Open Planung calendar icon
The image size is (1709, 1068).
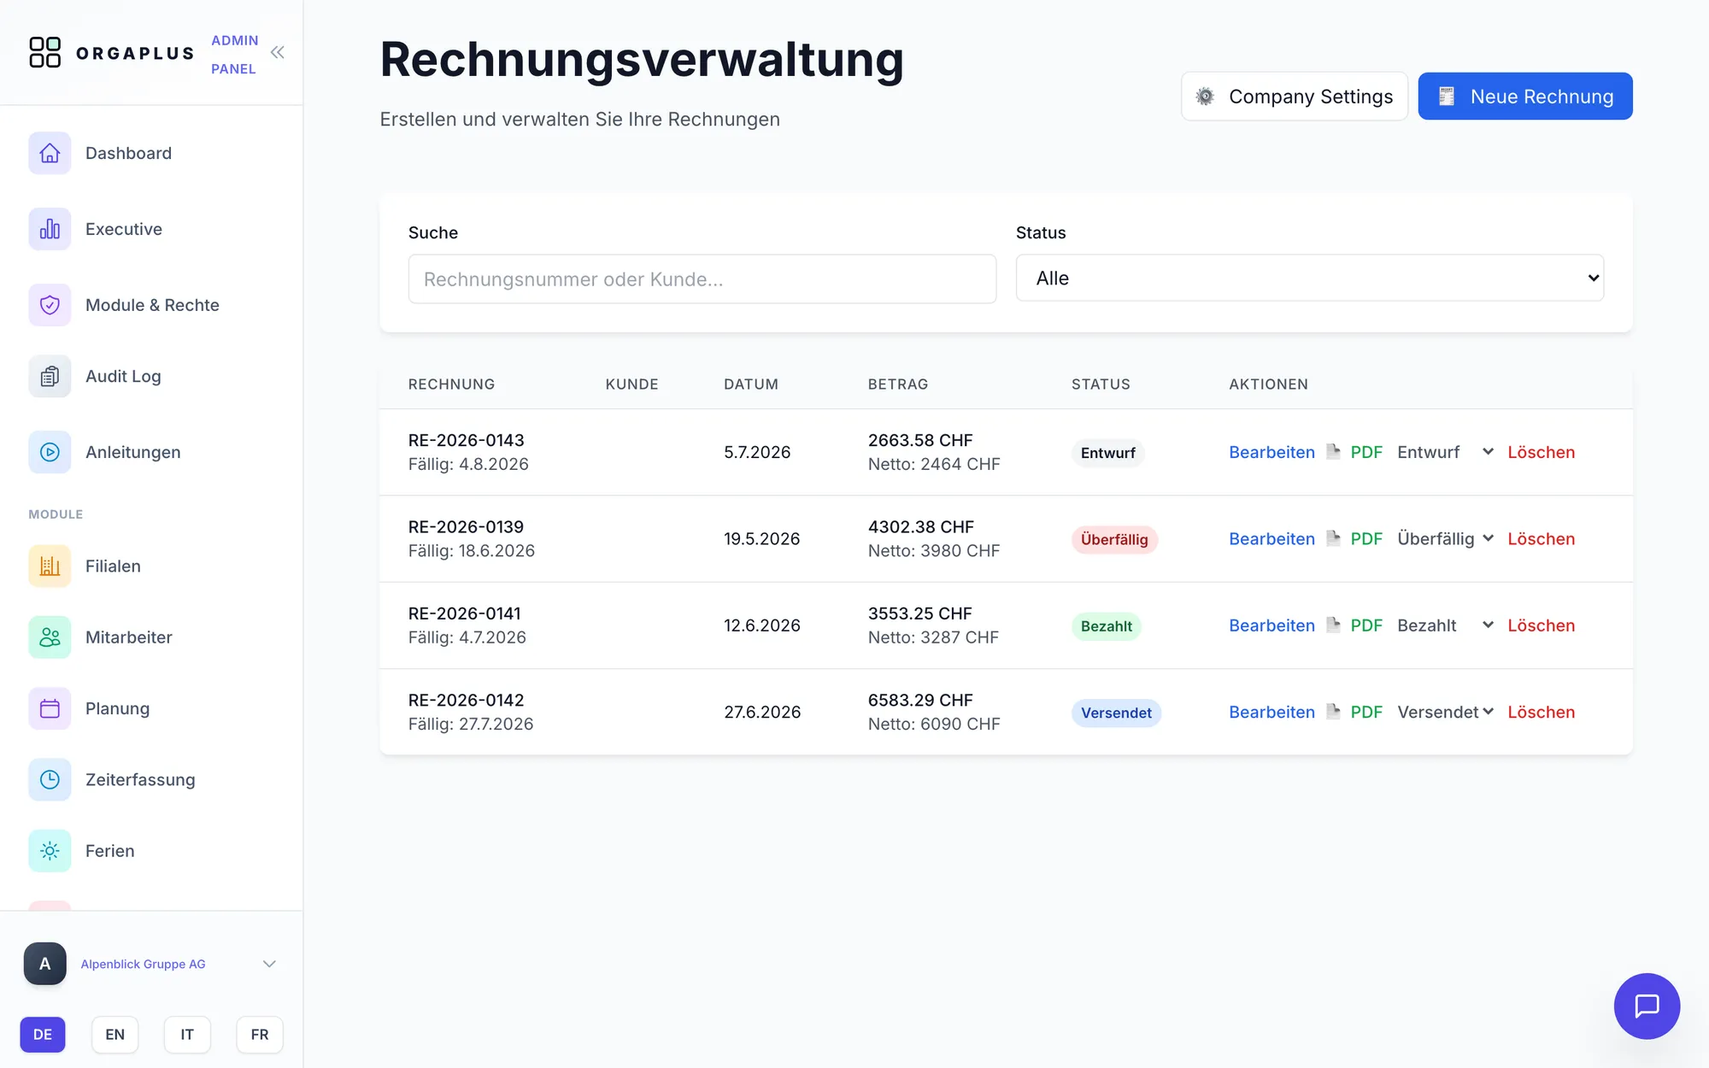coord(50,708)
